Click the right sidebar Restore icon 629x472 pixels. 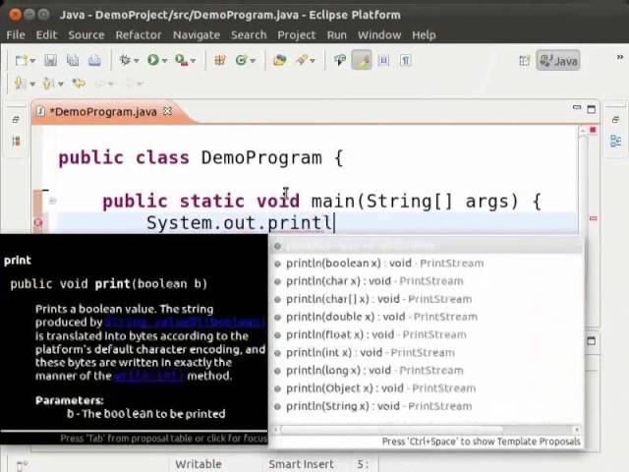tap(616, 120)
